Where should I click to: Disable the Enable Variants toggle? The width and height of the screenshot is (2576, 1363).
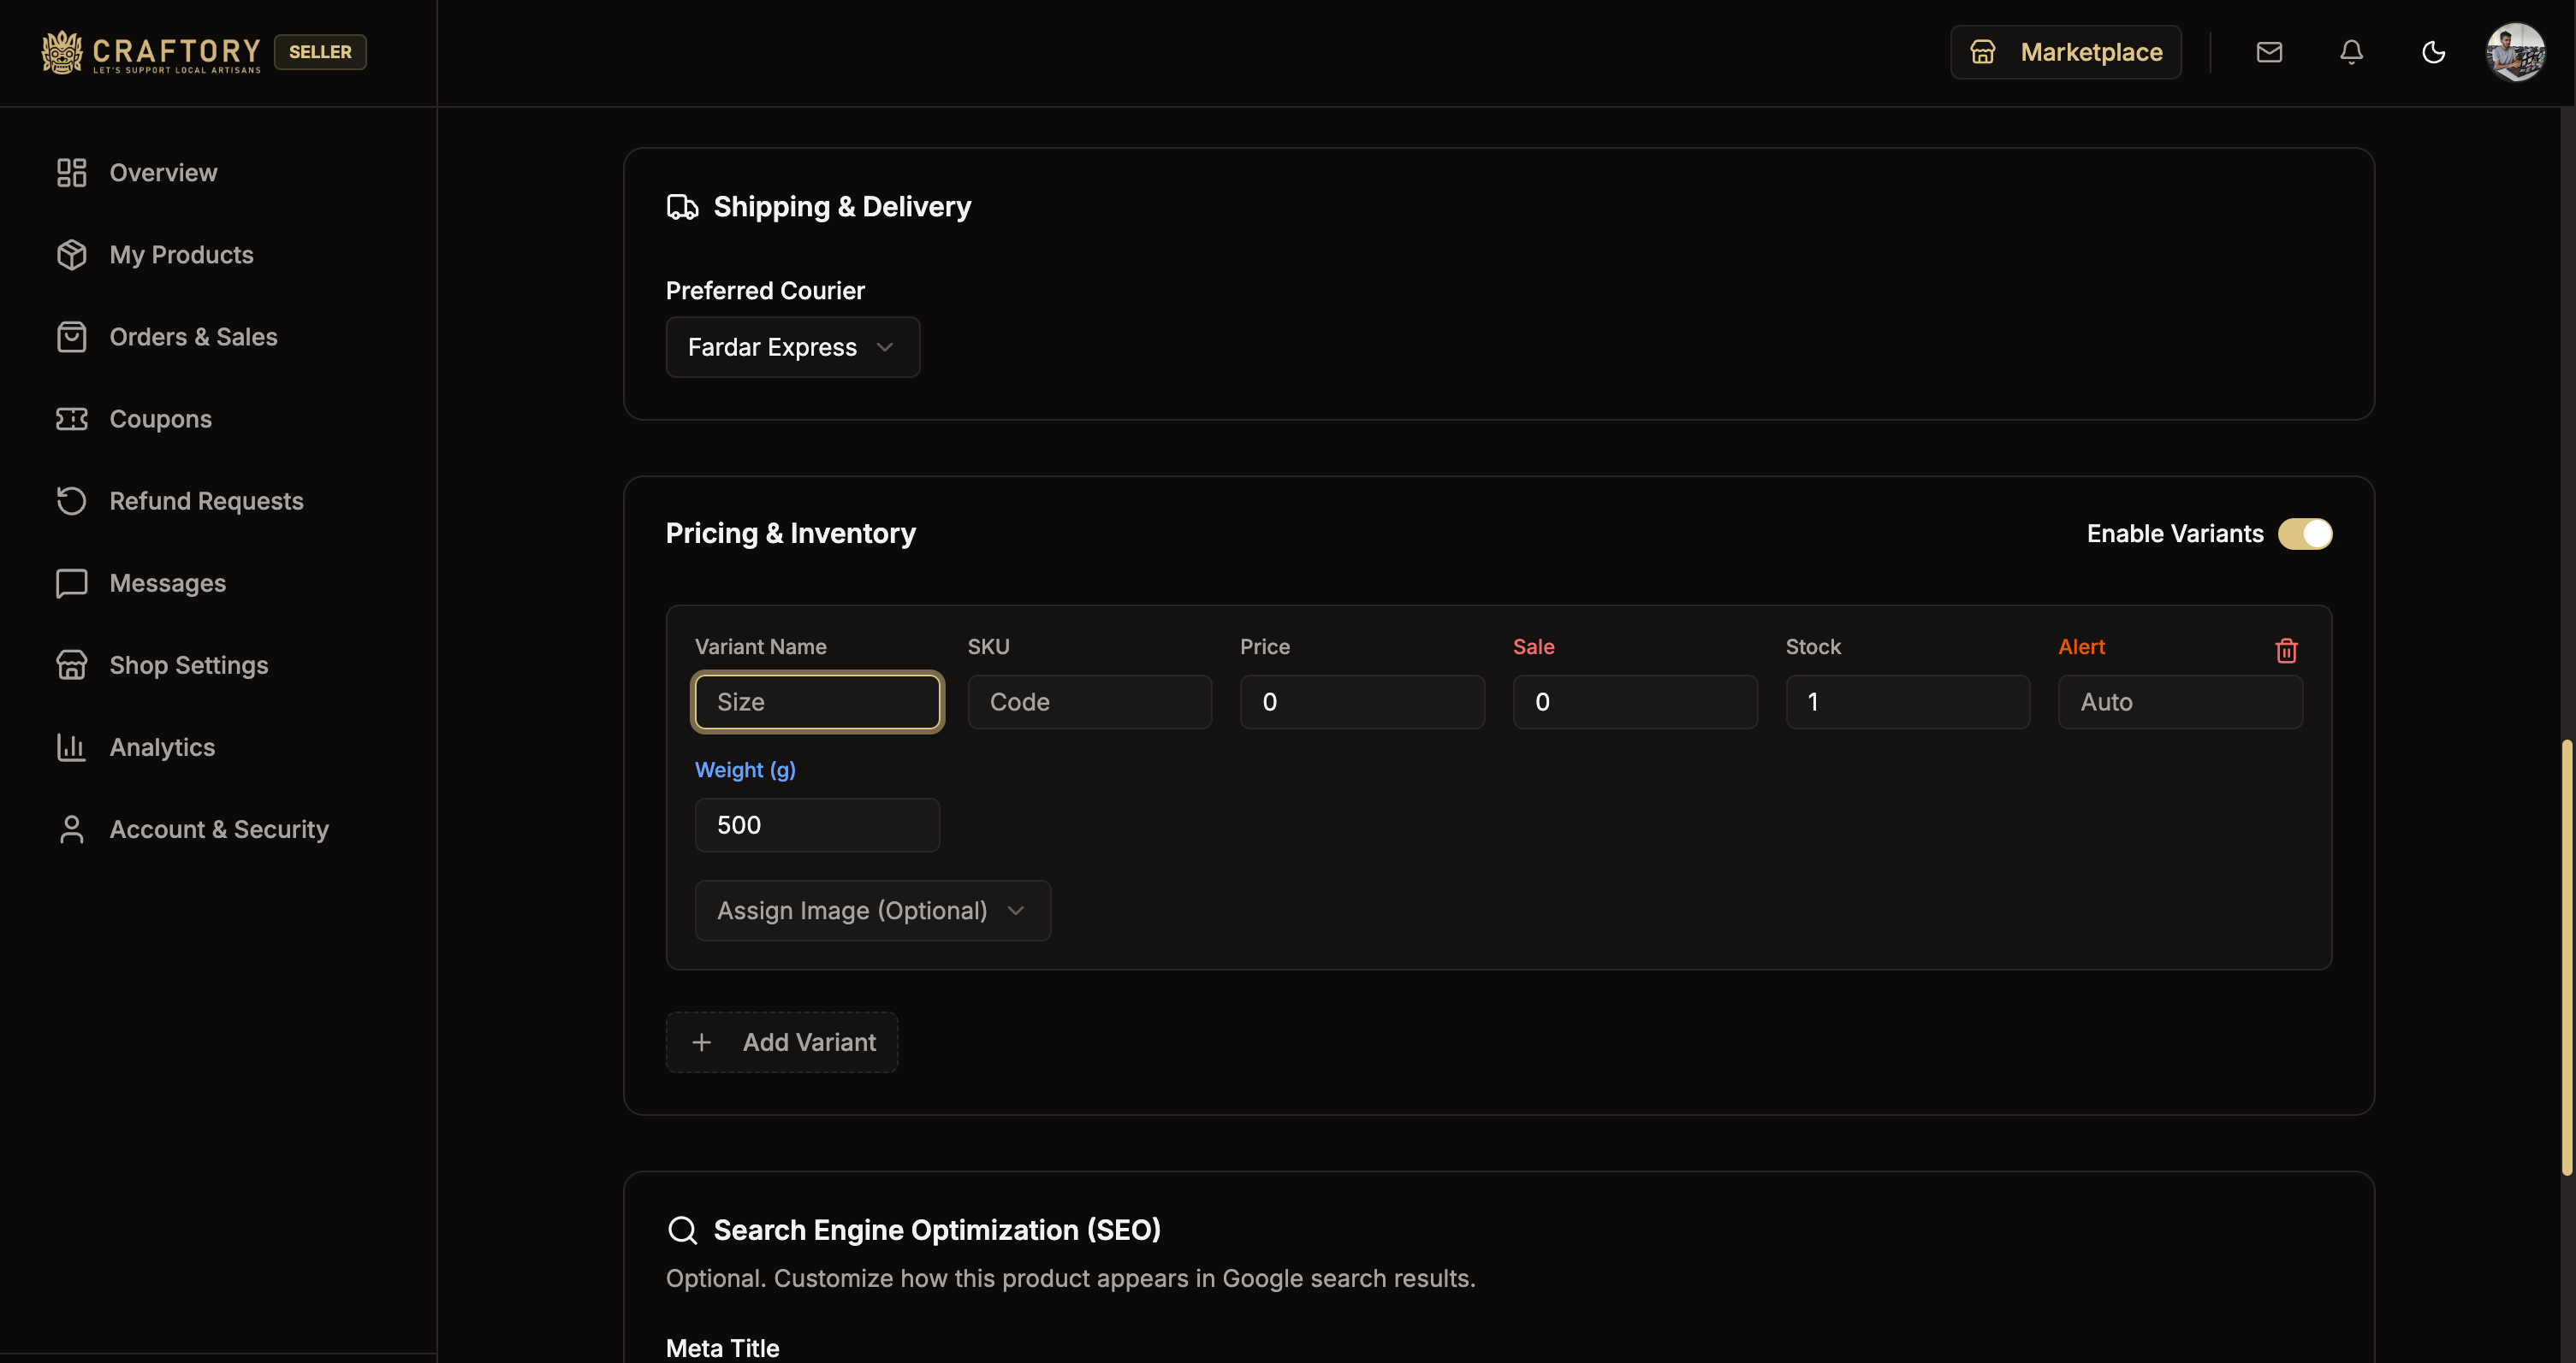[2306, 534]
